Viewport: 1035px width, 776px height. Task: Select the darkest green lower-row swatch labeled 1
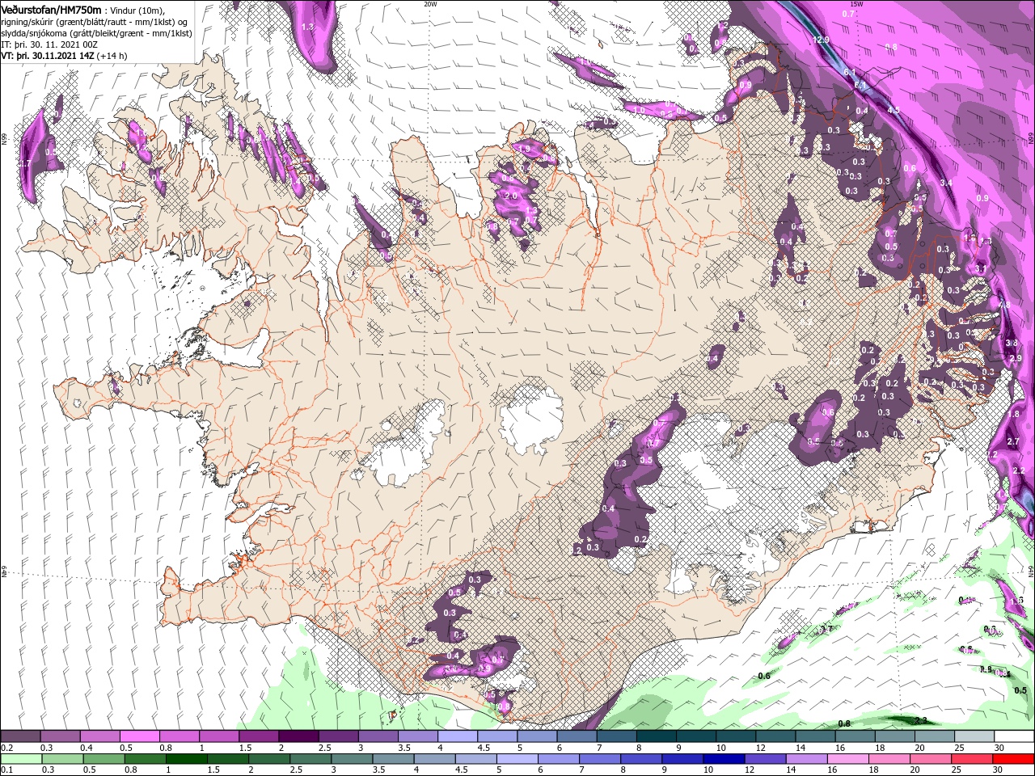tap(186, 758)
